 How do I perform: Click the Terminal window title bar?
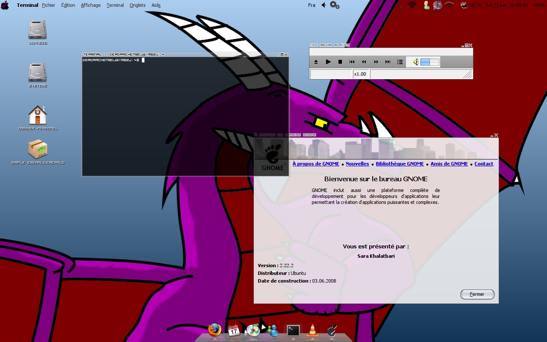pyautogui.click(x=185, y=55)
